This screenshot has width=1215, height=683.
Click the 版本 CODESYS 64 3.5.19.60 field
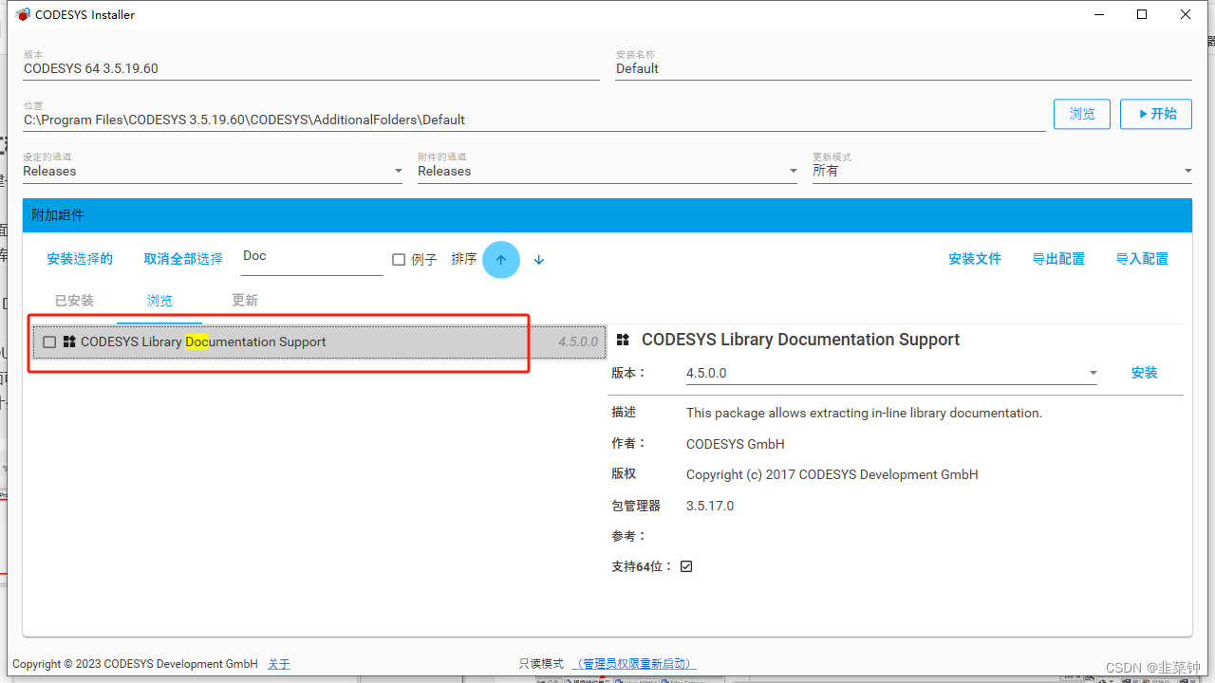(311, 68)
